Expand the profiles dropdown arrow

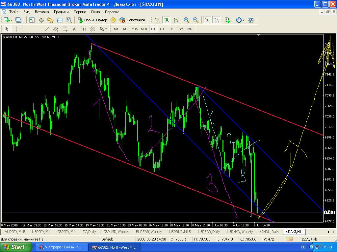pos(23,20)
